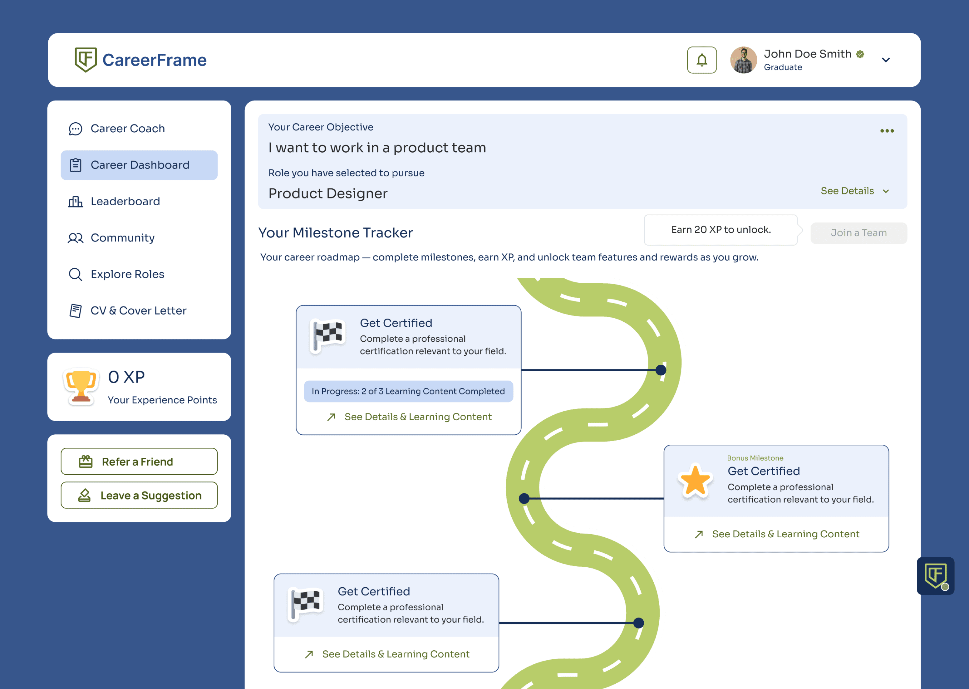
Task: Click the In Progress learning content status bar
Action: coord(408,391)
